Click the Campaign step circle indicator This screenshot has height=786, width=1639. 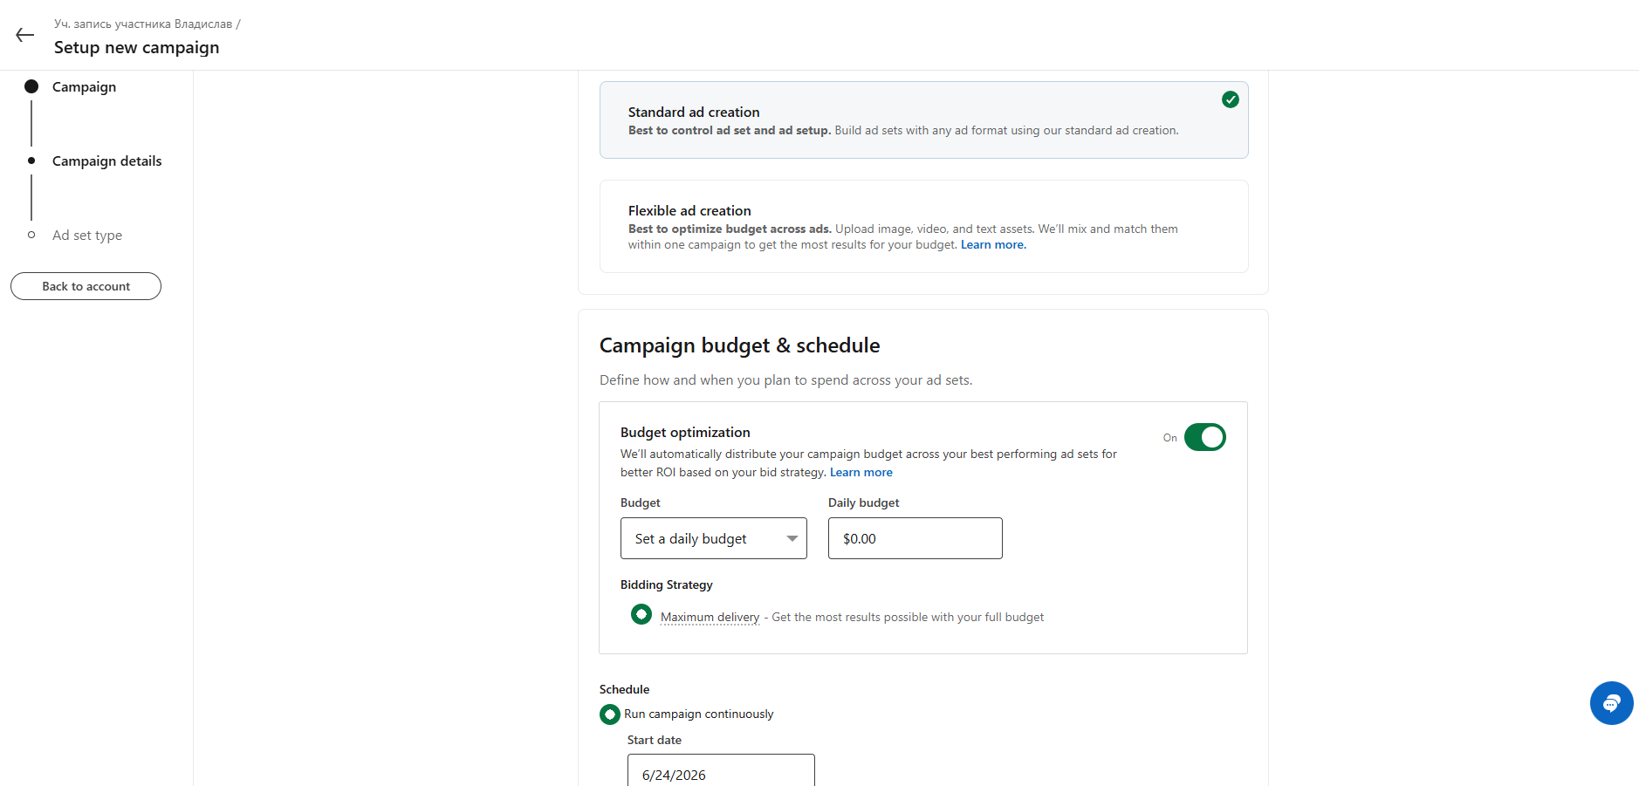coord(31,86)
